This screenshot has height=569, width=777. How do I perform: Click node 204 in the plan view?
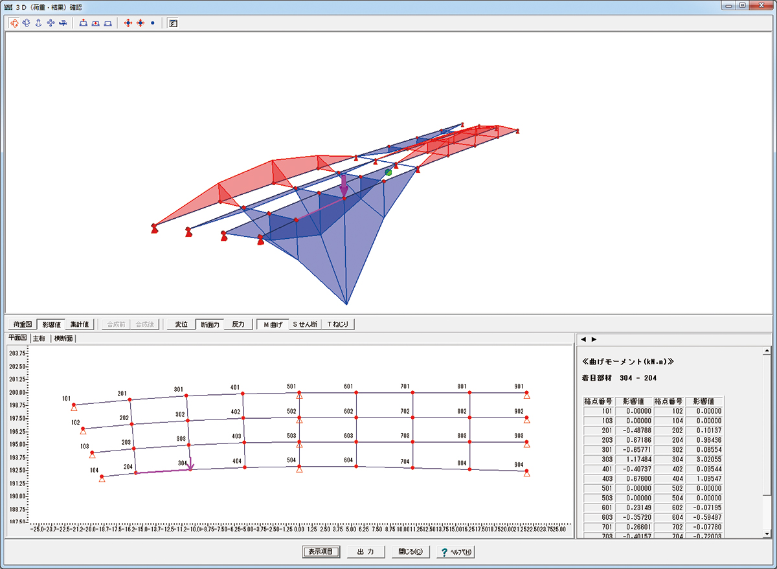(x=135, y=473)
